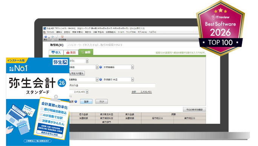Open the 帳簿・伝票(C) menu
Image resolution: width=258 pixels, height=146 pixels.
pyautogui.click(x=77, y=32)
